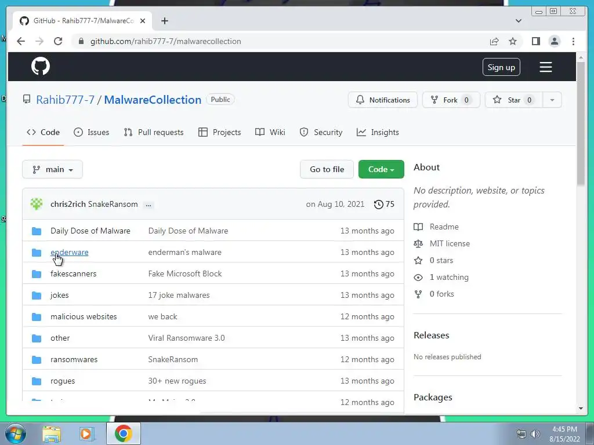Screen dimensions: 594x445
Task: Open the browser side panel icon
Action: pos(535,41)
